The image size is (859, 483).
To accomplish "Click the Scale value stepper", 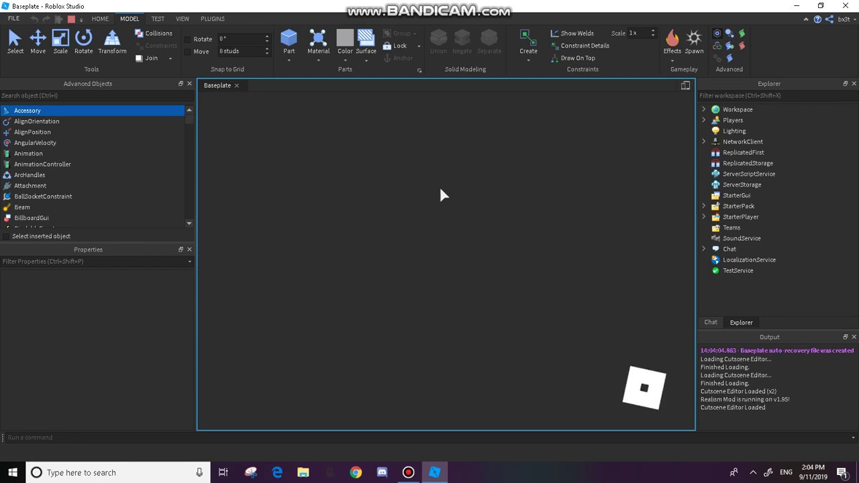I will pos(652,33).
